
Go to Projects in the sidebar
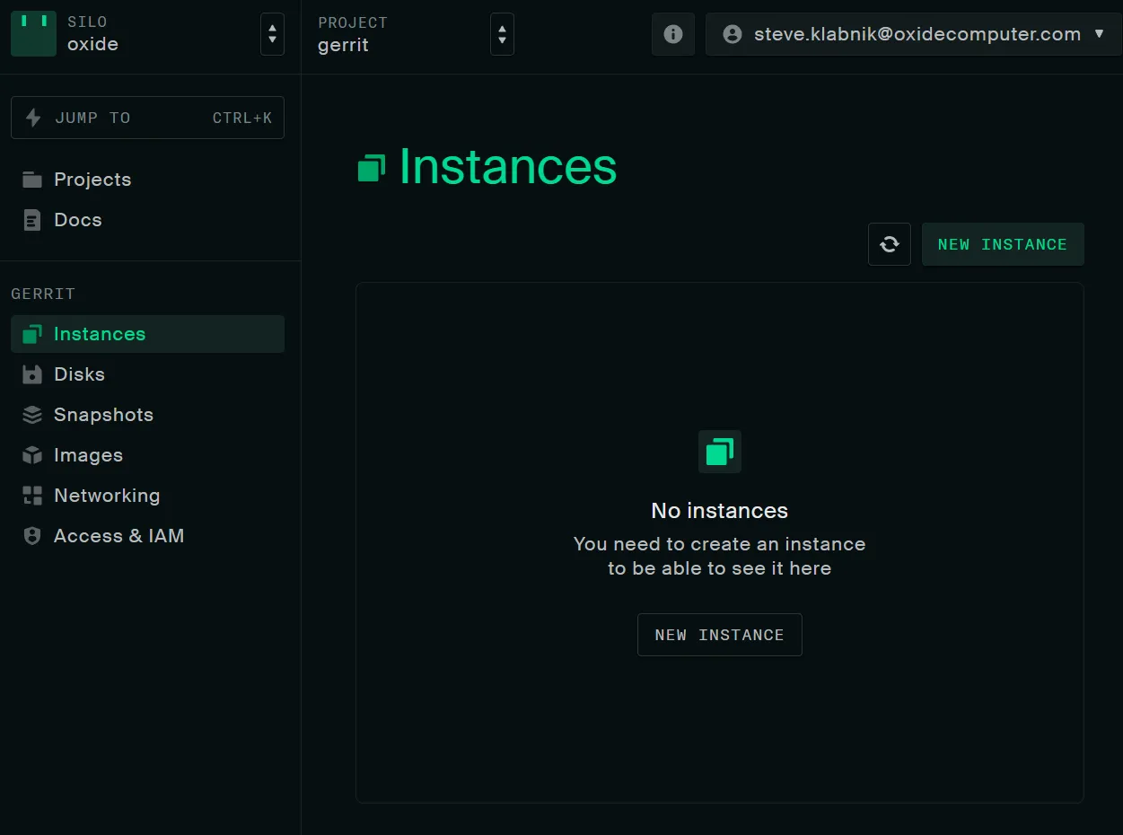pyautogui.click(x=147, y=180)
